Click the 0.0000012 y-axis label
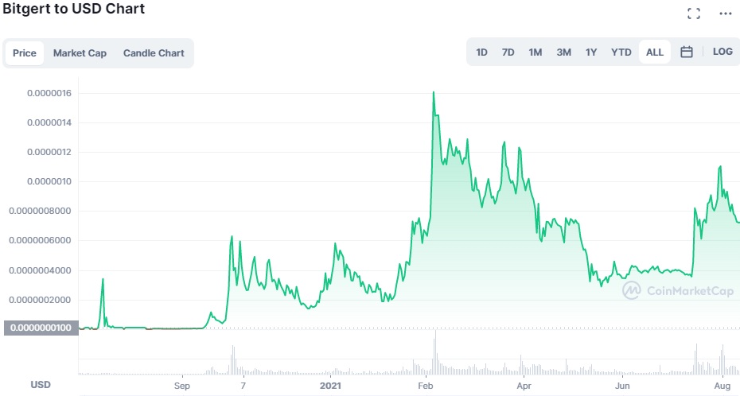740x396 pixels. 49,152
